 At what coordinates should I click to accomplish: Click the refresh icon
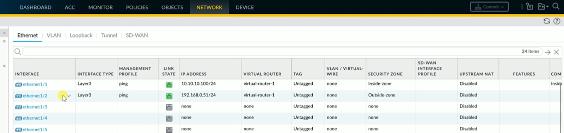(546, 21)
